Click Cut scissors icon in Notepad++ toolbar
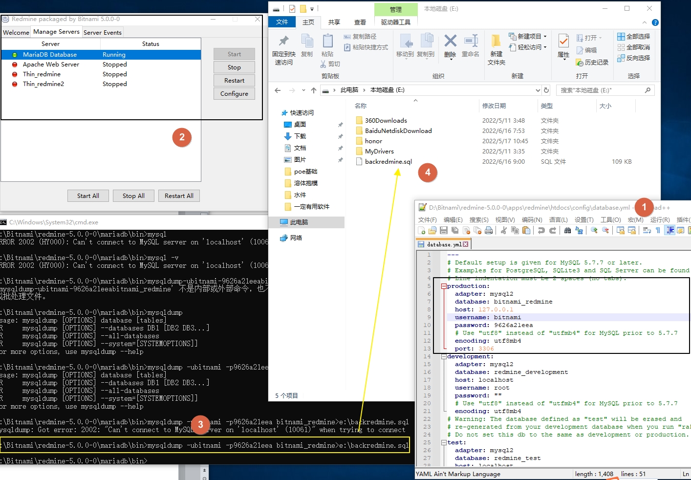 pos(504,230)
